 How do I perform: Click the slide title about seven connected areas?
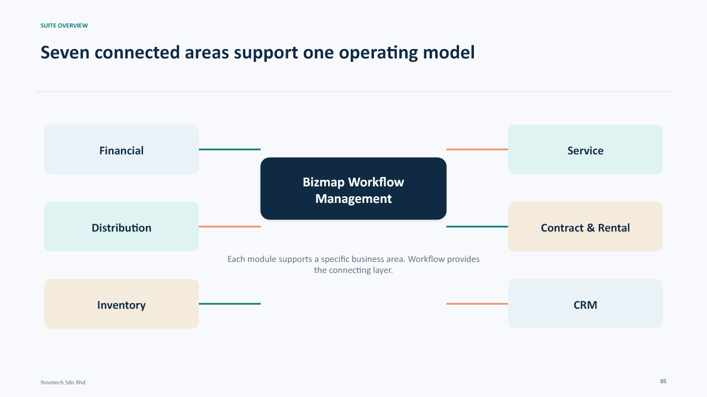pos(257,53)
